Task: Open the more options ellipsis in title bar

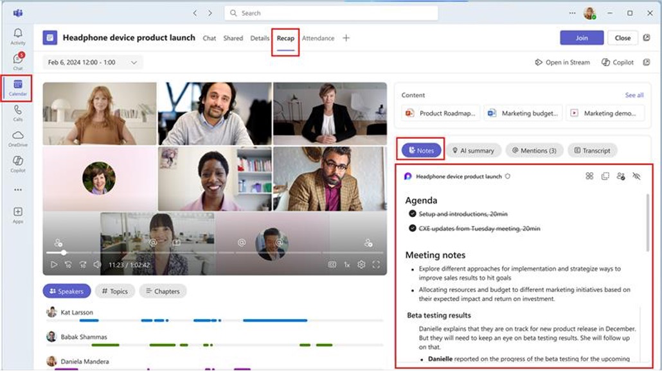Action: click(x=573, y=13)
